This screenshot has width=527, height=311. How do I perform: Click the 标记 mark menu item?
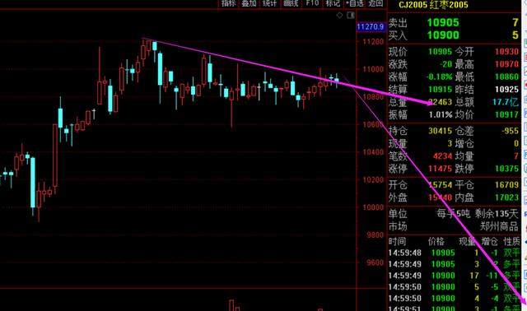[333, 3]
